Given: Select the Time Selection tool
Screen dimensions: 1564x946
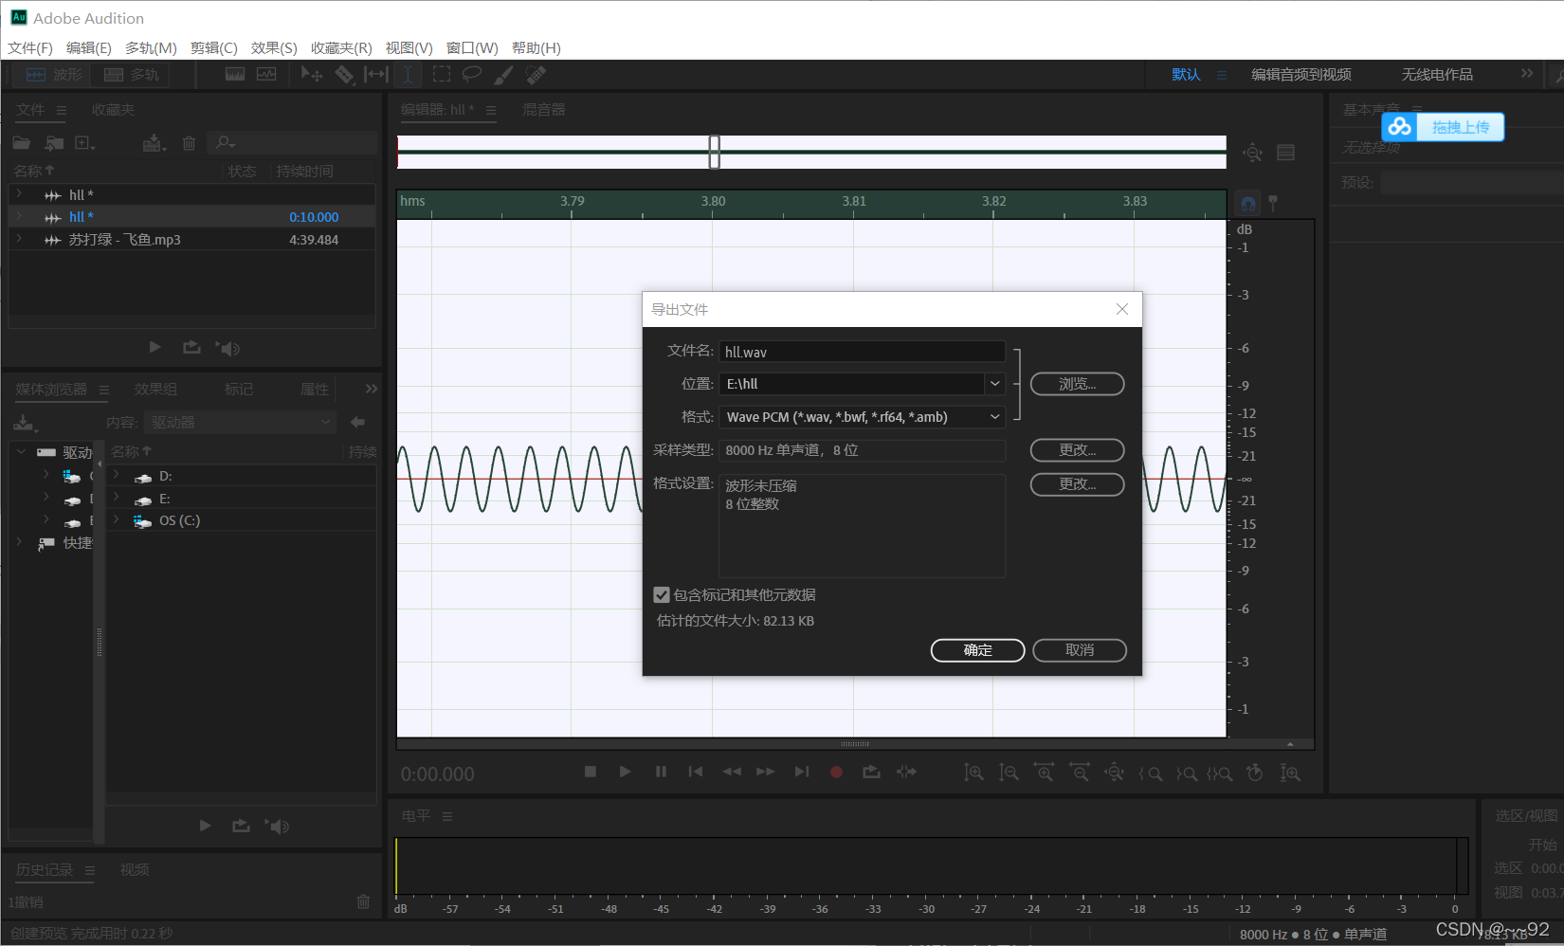Looking at the screenshot, I should [x=408, y=75].
